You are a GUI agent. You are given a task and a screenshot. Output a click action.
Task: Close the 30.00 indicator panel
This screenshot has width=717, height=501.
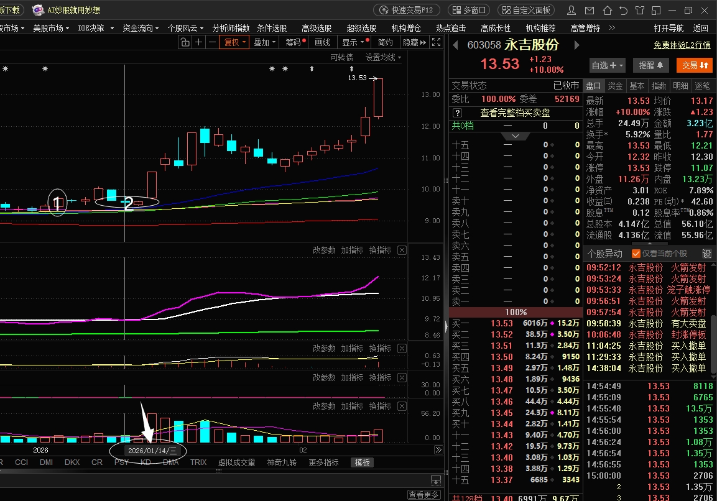[x=402, y=377]
